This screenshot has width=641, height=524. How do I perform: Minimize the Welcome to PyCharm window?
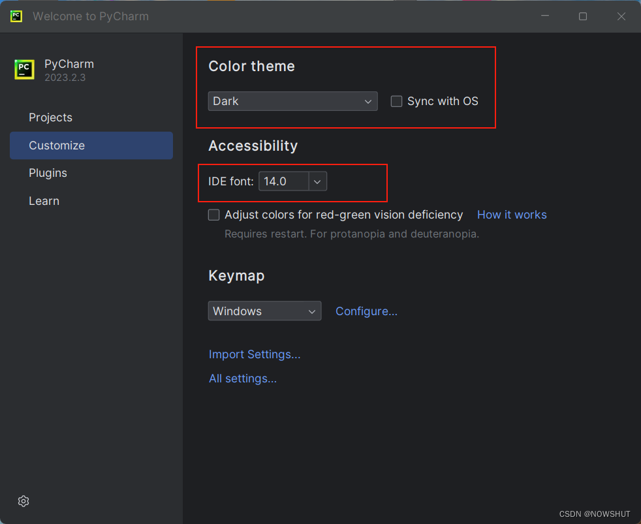545,16
